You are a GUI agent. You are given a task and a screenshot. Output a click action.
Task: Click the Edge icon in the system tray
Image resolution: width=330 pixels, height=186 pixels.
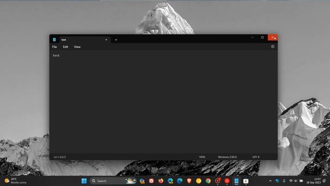[x=277, y=181]
